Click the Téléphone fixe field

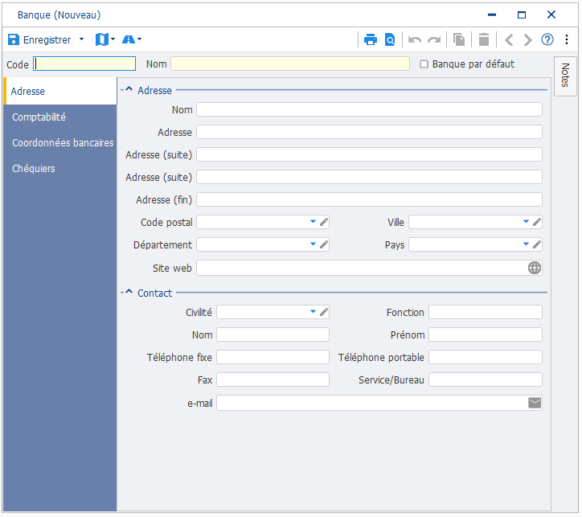pyautogui.click(x=273, y=357)
